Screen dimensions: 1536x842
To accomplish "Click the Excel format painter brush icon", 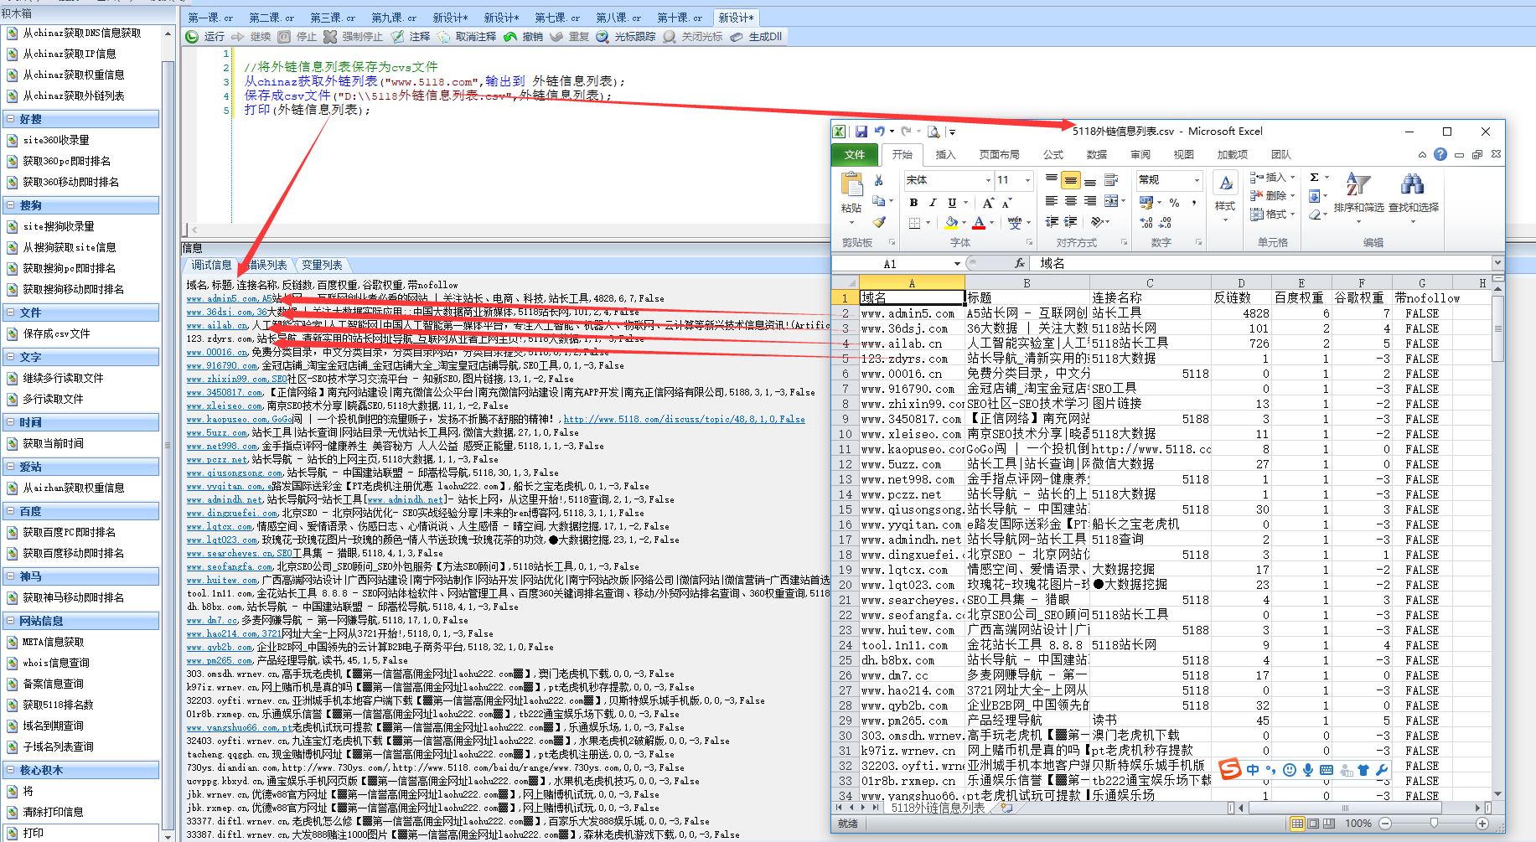I will pyautogui.click(x=879, y=222).
